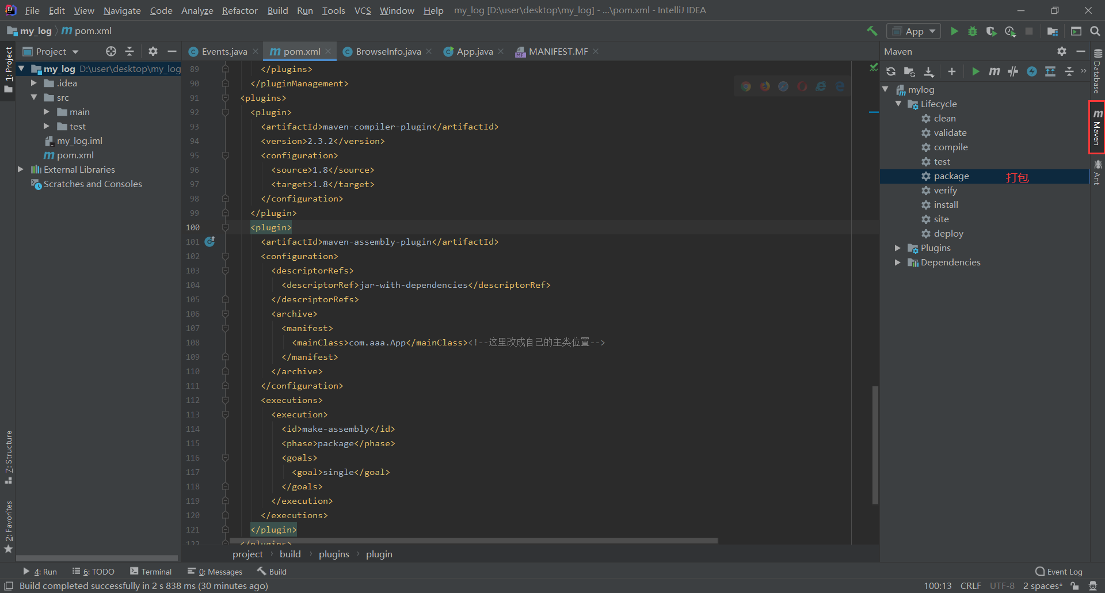
Task: Click the editor horizontal scrollbar
Action: pyautogui.click(x=473, y=541)
